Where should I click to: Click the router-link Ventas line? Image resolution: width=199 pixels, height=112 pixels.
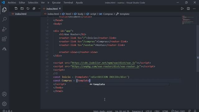click(92, 45)
